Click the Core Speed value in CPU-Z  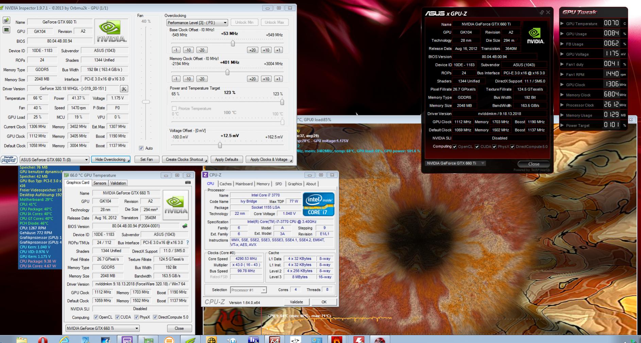tap(246, 259)
